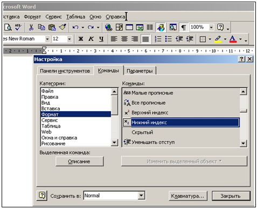Open Office Assistant help icon in toolbar
257x209 pixels.
(220, 28)
